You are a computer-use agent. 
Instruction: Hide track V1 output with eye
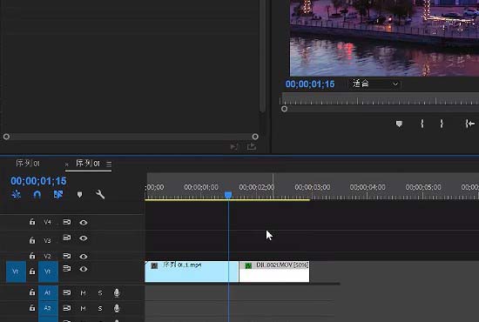[84, 269]
